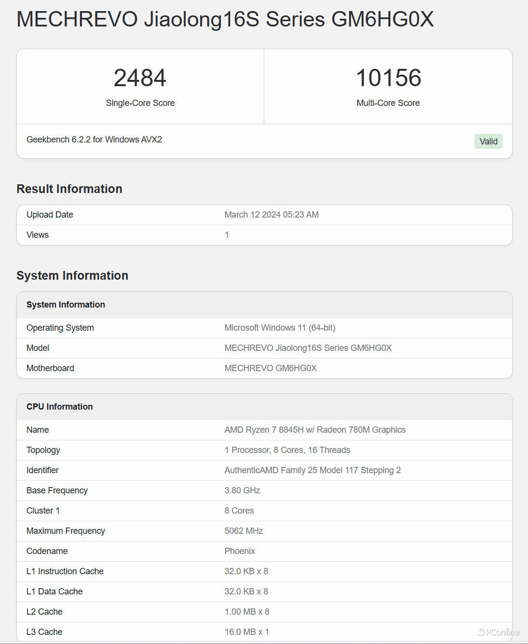Click the Geekbench 6.2.2 for Windows AVX2 text
The width and height of the screenshot is (528, 644).
(94, 140)
